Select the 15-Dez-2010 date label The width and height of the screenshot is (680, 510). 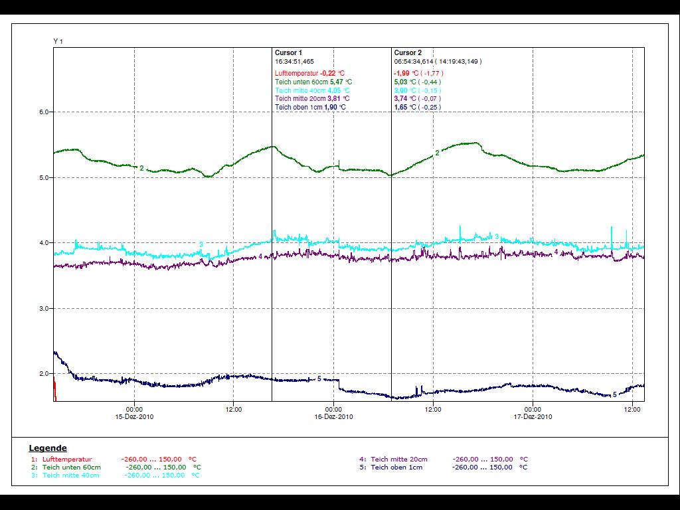(x=134, y=417)
